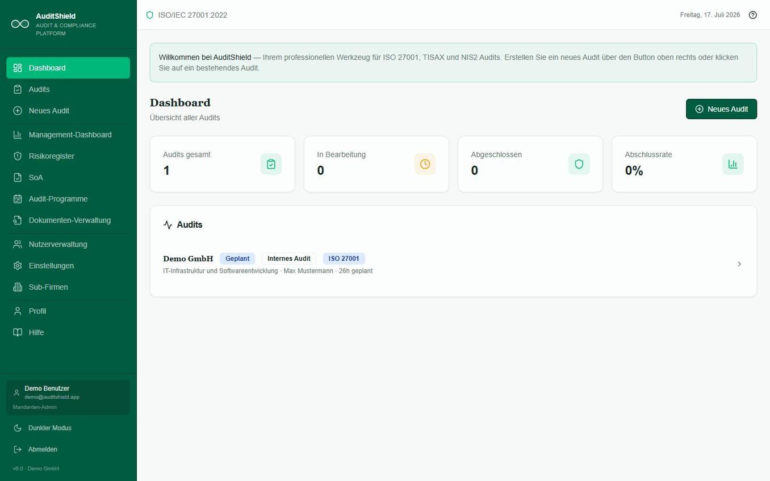This screenshot has height=481, width=770.
Task: Click the Nutzerverwaltung users icon
Action: [18, 244]
